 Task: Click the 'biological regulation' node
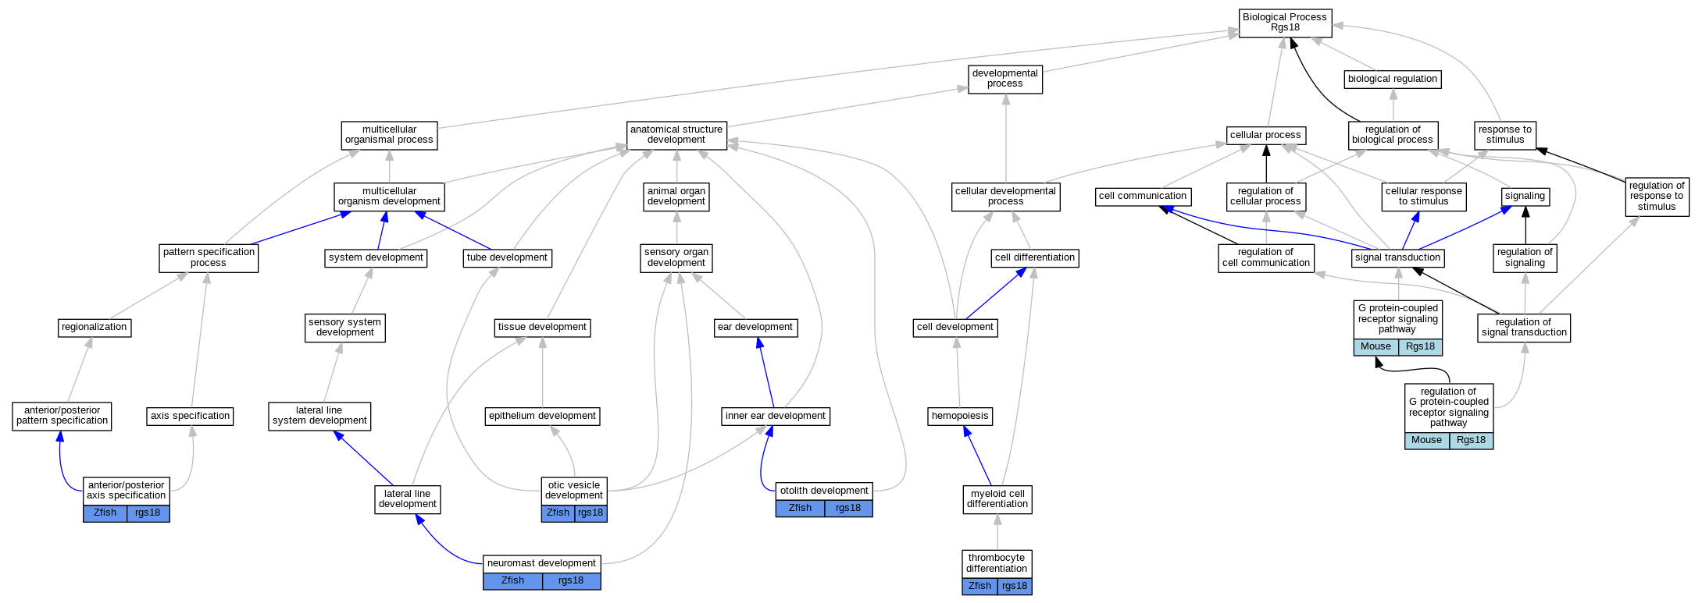click(x=1393, y=79)
